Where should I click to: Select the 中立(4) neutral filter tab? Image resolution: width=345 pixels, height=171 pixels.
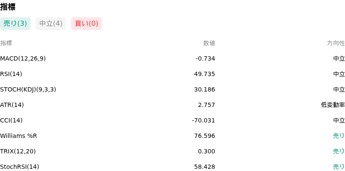51,24
